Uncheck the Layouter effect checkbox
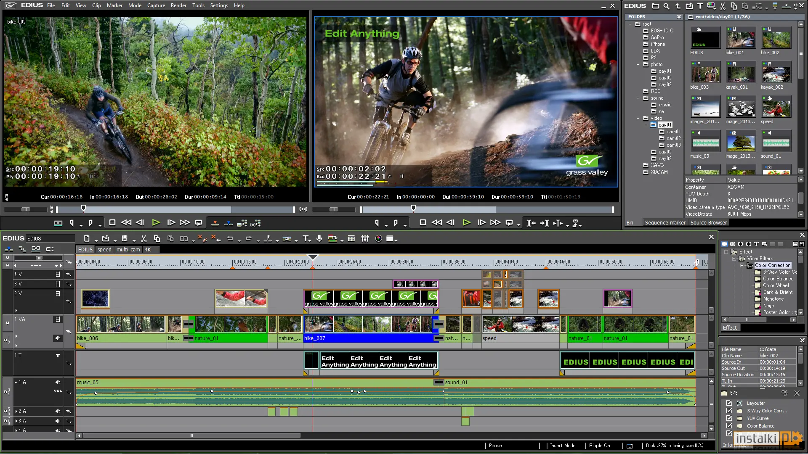Image resolution: width=808 pixels, height=454 pixels. (729, 403)
